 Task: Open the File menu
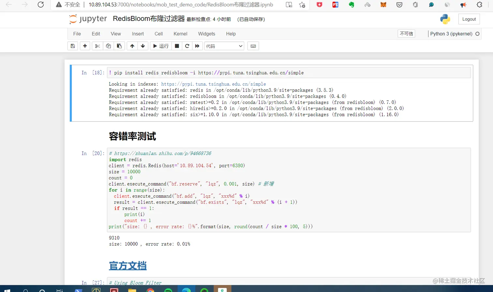point(77,34)
